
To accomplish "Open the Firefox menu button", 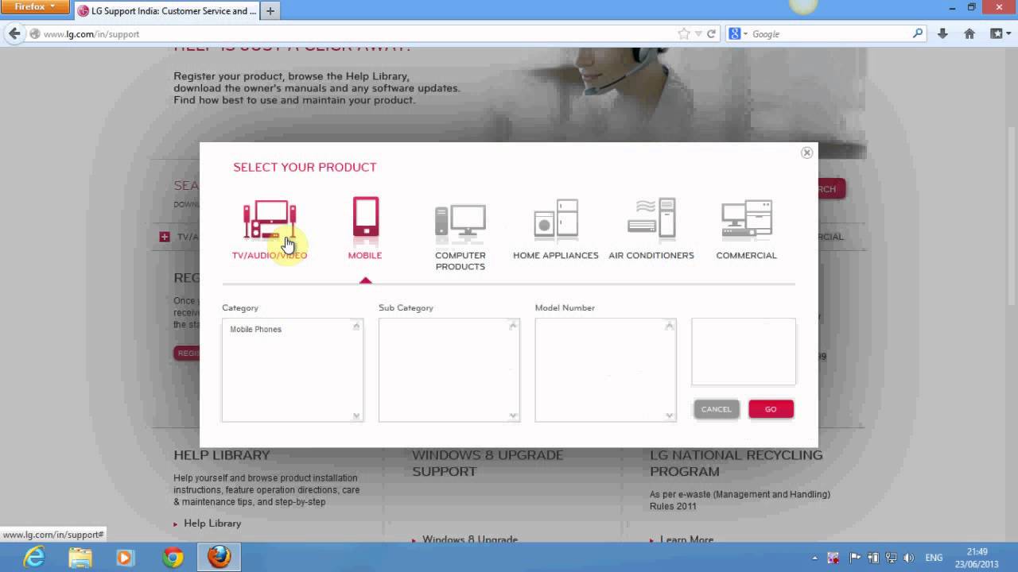I will click(x=35, y=7).
